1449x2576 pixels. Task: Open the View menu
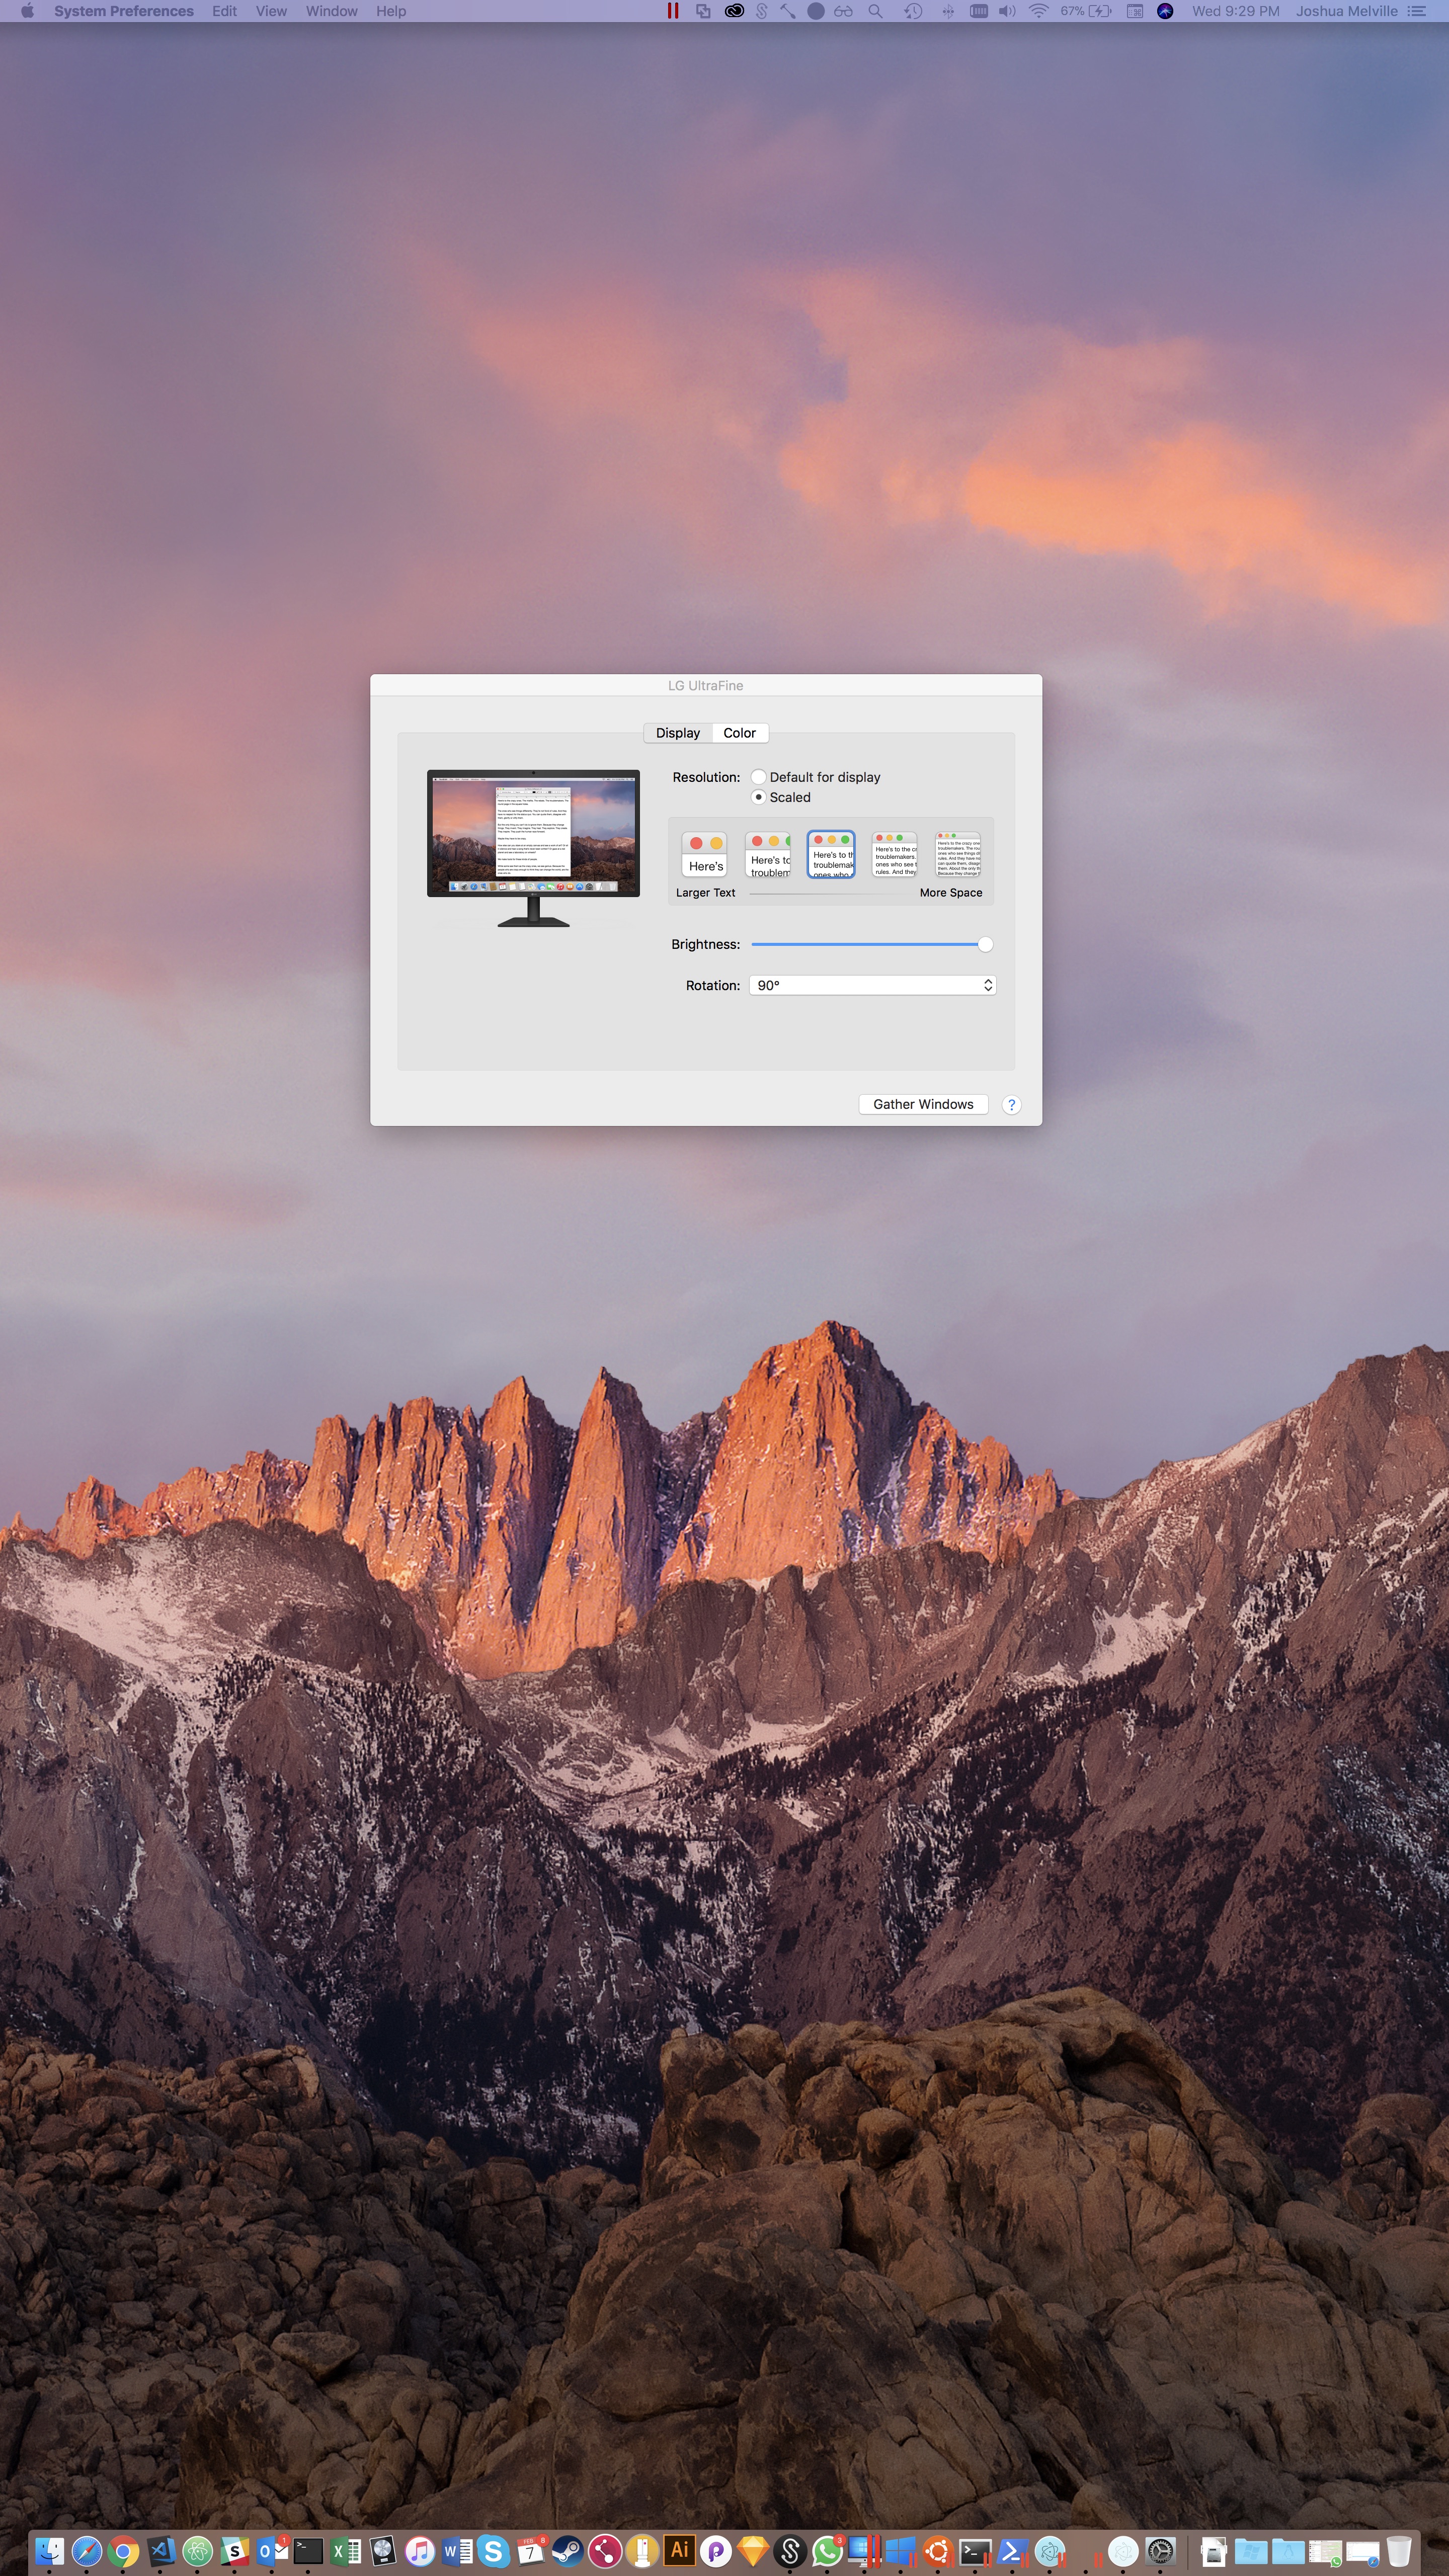pyautogui.click(x=271, y=11)
